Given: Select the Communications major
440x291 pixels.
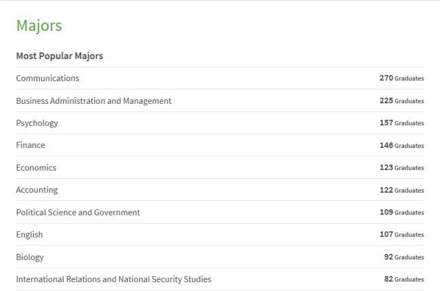Looking at the screenshot, I should point(47,78).
